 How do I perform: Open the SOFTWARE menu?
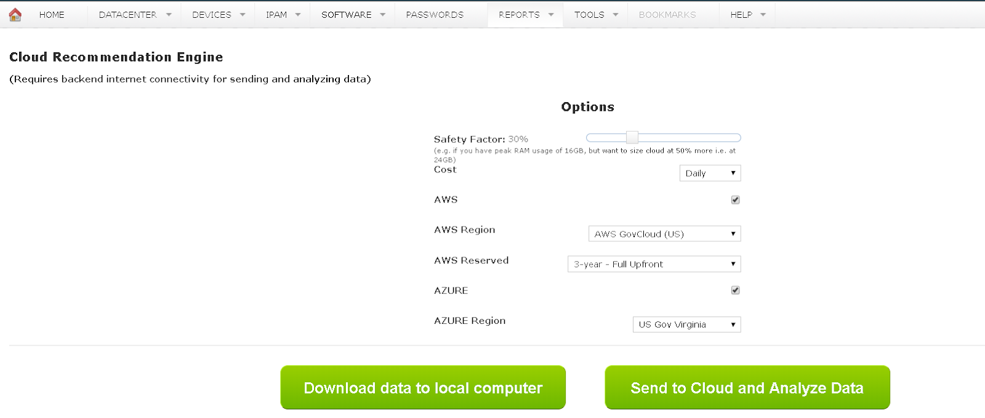pyautogui.click(x=347, y=15)
